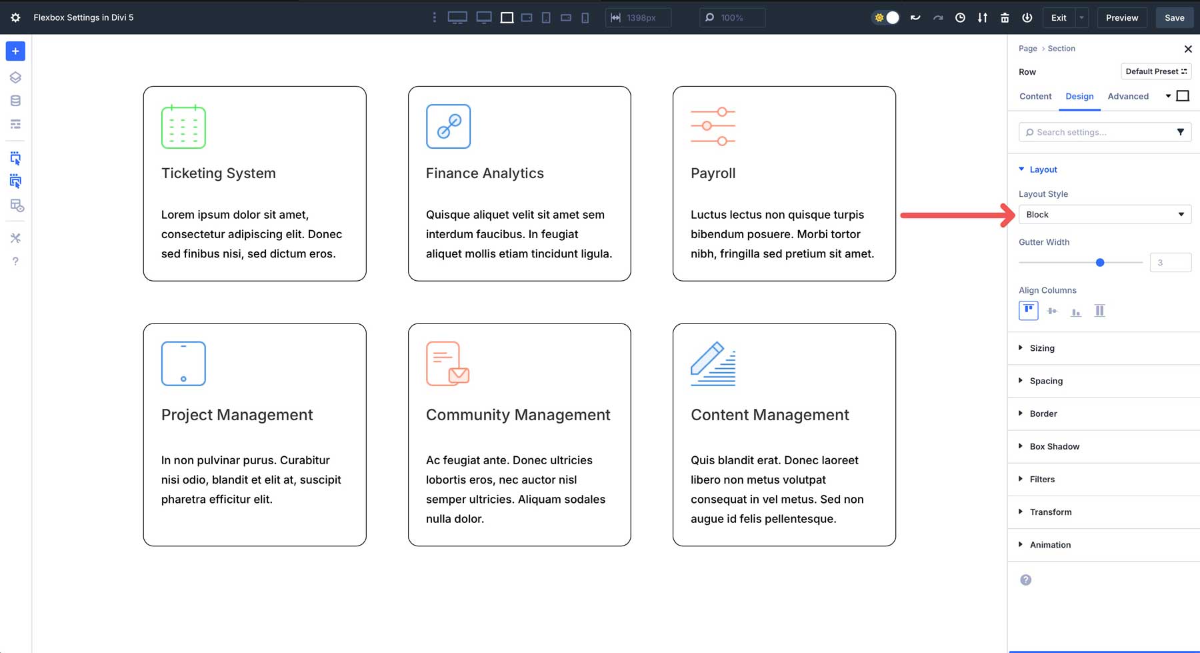Viewport: 1200px width, 653px height.
Task: Open the editing history clock icon
Action: (x=960, y=18)
